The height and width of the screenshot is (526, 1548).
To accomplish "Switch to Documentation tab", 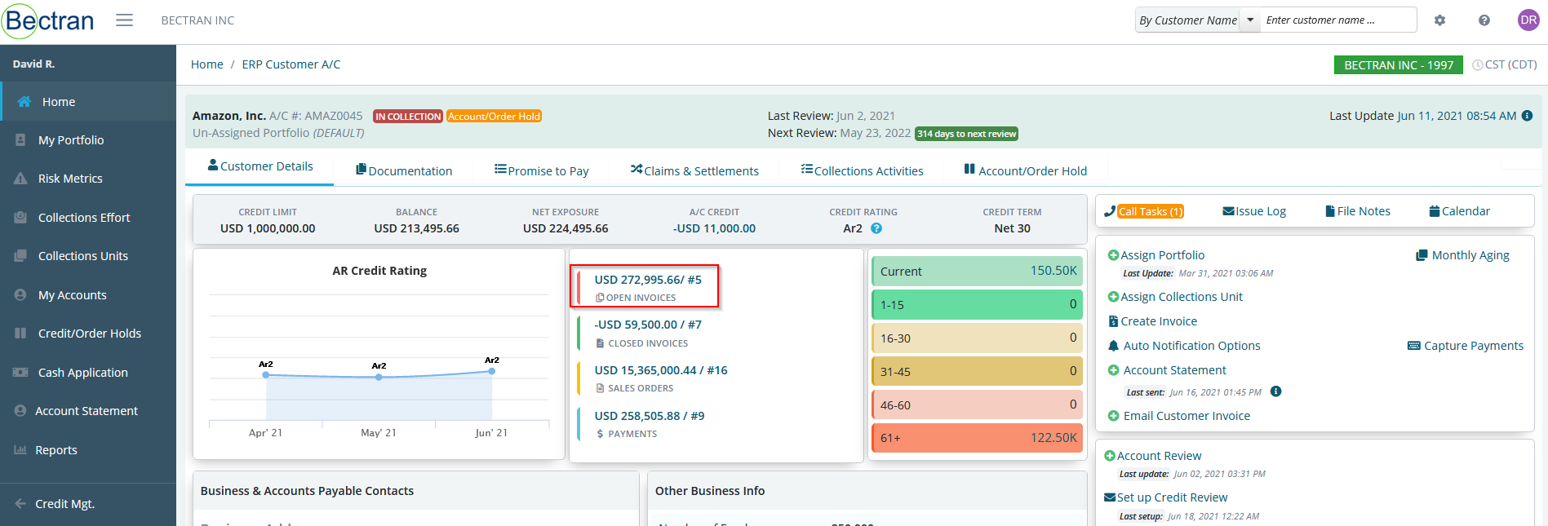I will click(404, 171).
